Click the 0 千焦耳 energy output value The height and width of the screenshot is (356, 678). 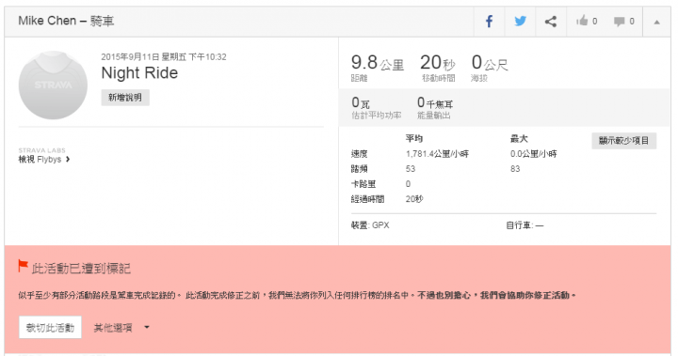[x=435, y=103]
